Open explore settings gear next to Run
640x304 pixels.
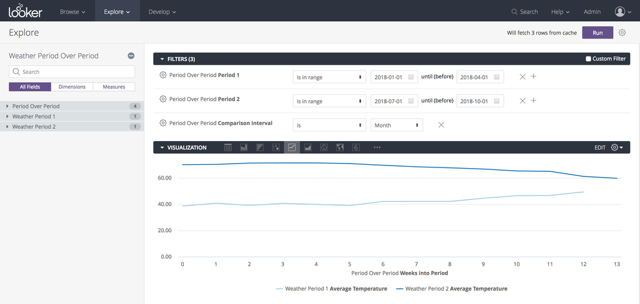(622, 33)
